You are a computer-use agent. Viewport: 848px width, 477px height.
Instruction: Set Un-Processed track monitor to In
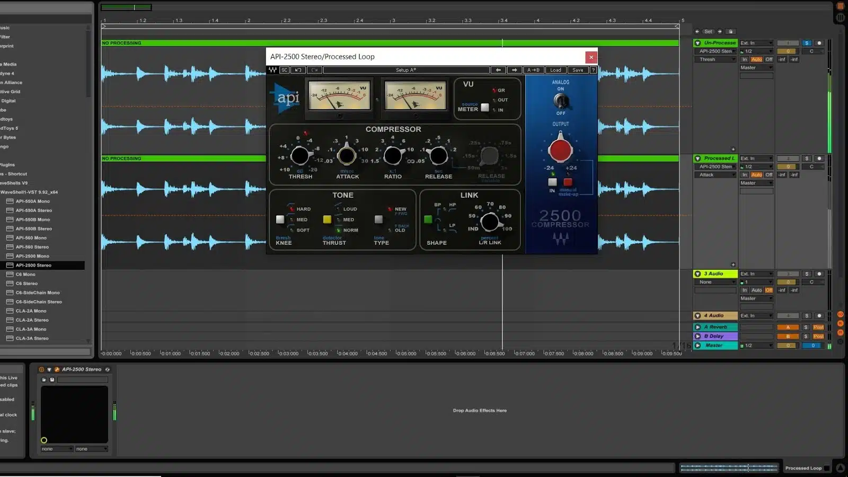tap(745, 59)
